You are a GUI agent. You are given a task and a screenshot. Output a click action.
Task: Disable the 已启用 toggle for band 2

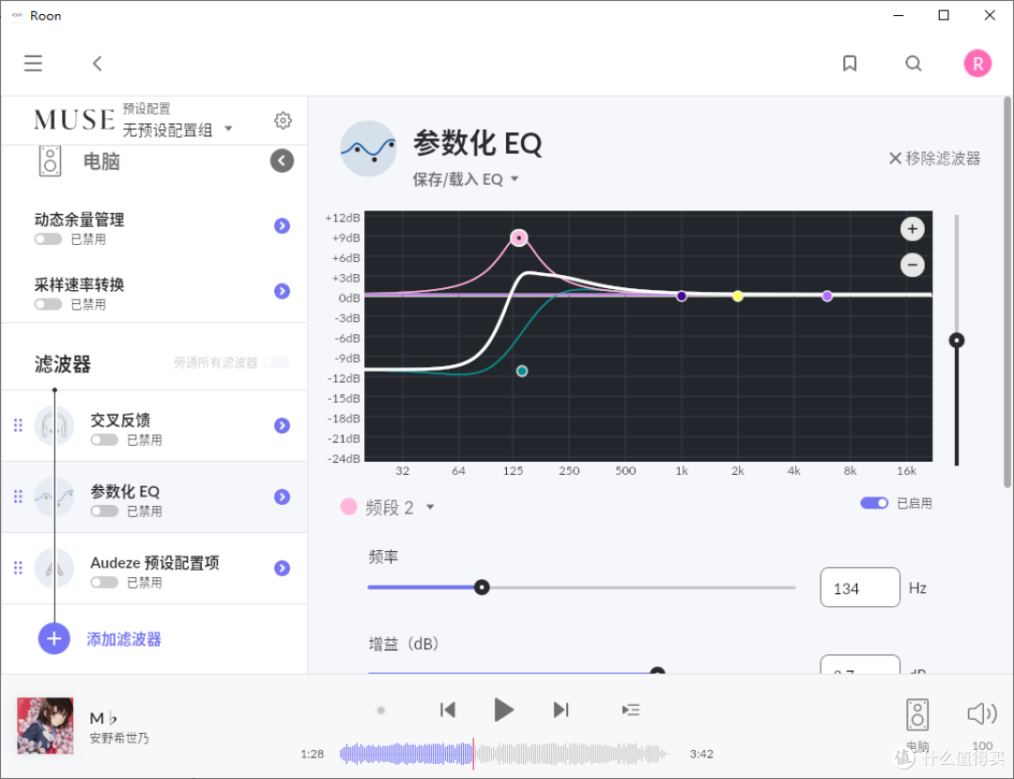(873, 502)
